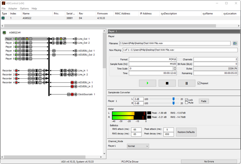241x164 pixels.
Task: Click the L channel volume slider handle
Action: pos(174,98)
